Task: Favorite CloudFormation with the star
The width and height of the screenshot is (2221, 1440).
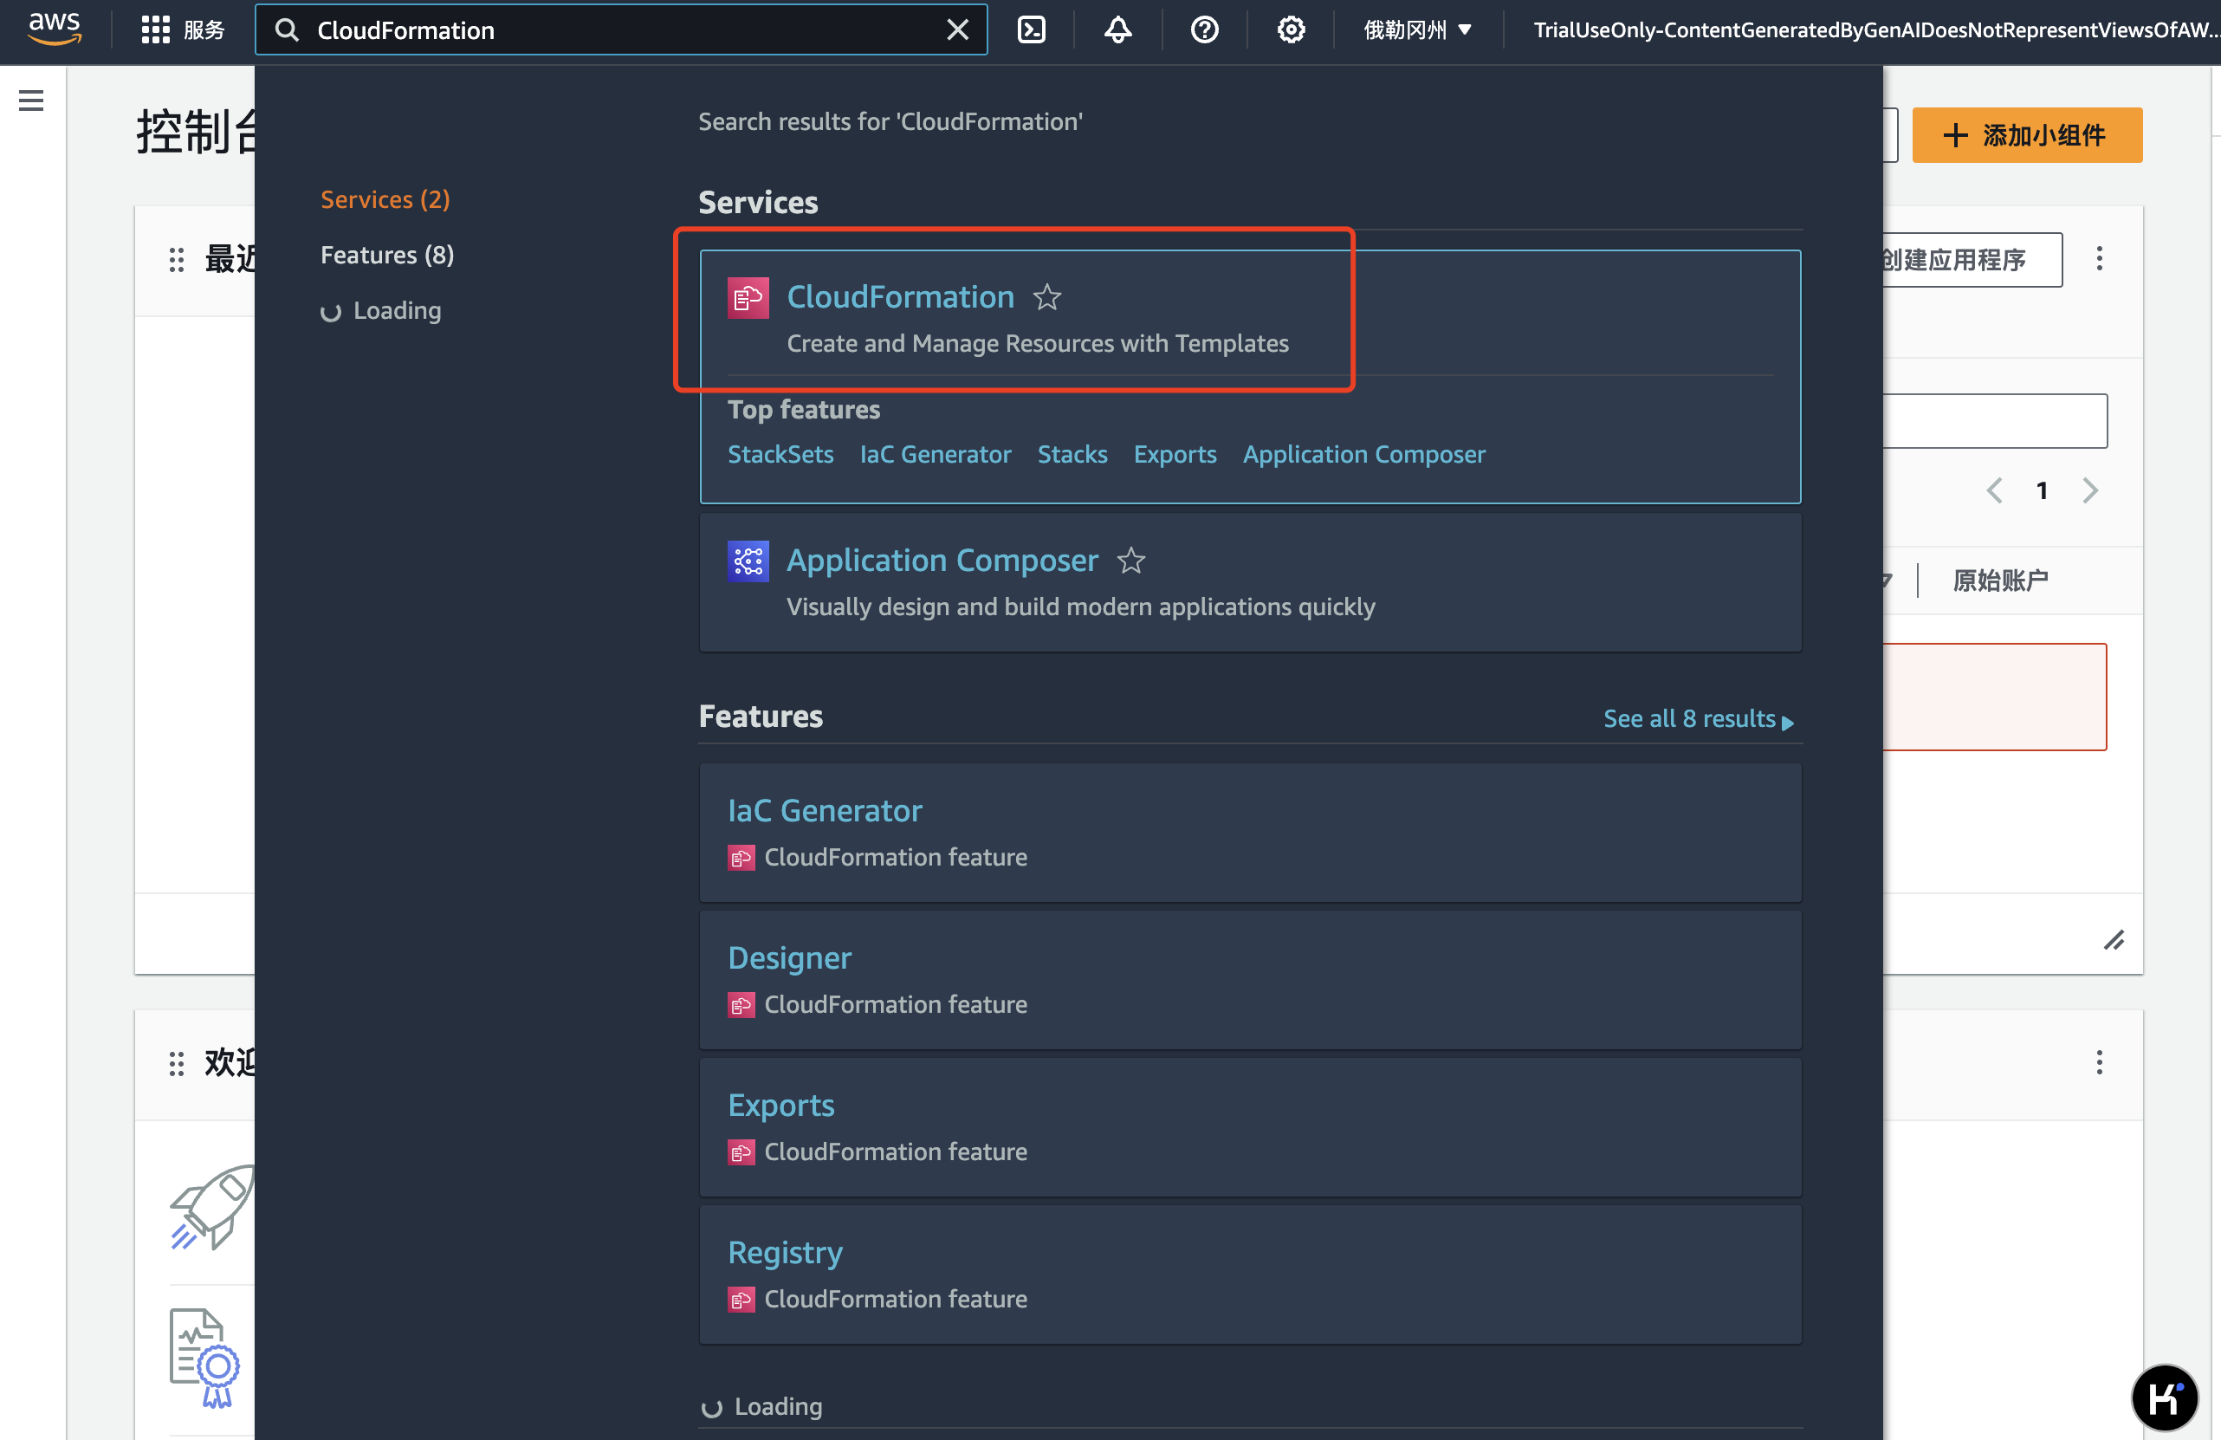Action: point(1047,298)
